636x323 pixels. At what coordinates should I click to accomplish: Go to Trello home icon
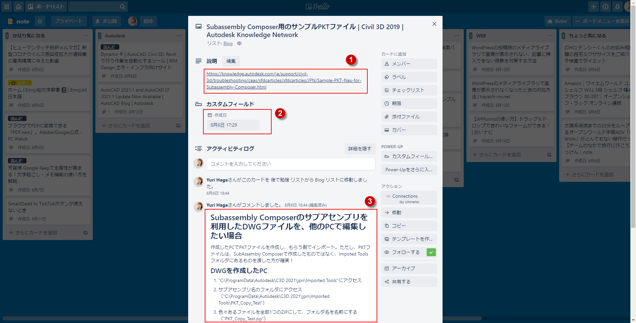(x=19, y=7)
